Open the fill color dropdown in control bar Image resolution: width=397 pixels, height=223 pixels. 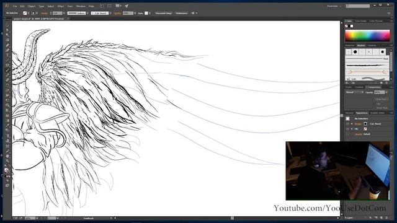29,13
